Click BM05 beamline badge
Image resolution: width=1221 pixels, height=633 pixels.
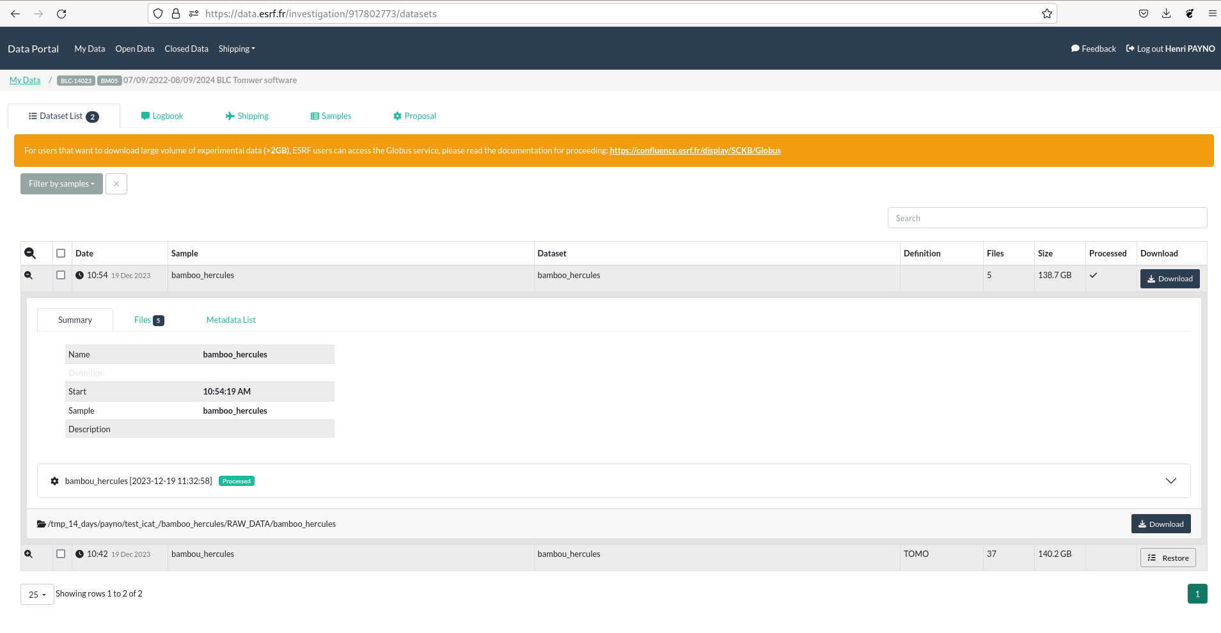(109, 81)
